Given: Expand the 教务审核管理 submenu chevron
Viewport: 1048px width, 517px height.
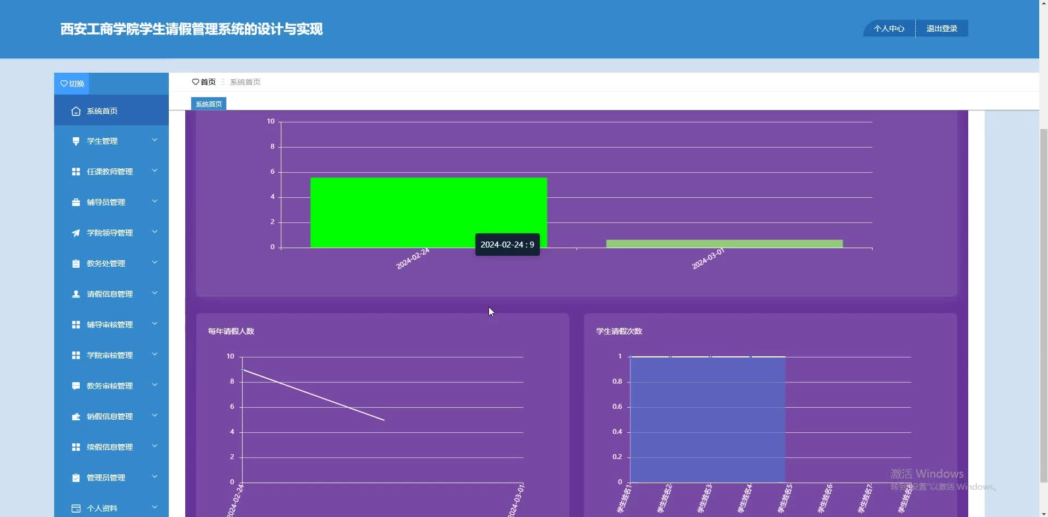Looking at the screenshot, I should tap(155, 385).
